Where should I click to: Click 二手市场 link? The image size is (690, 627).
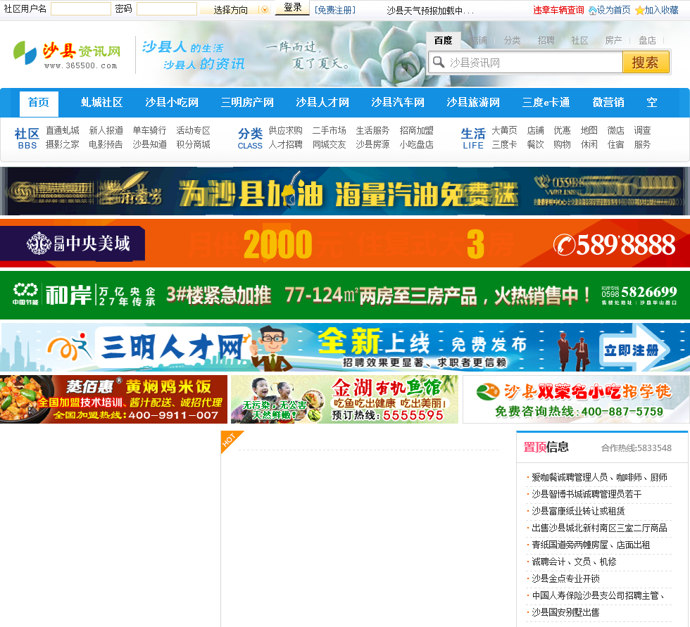[x=330, y=131]
